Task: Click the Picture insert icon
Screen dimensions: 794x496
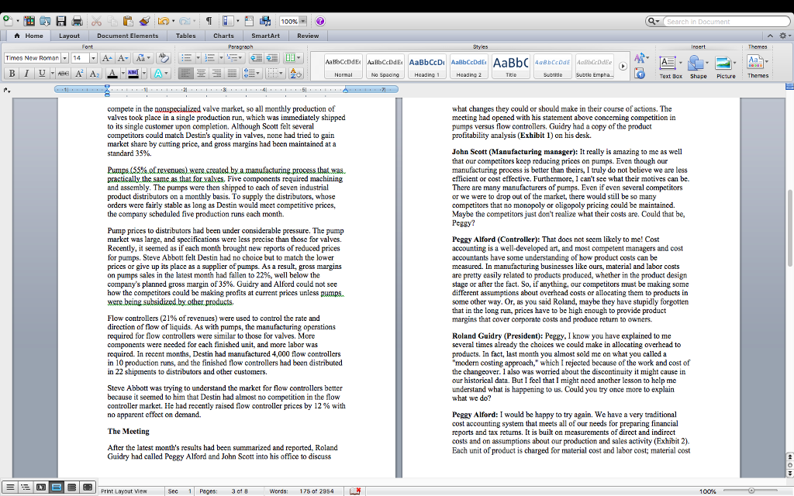Action: tap(723, 64)
